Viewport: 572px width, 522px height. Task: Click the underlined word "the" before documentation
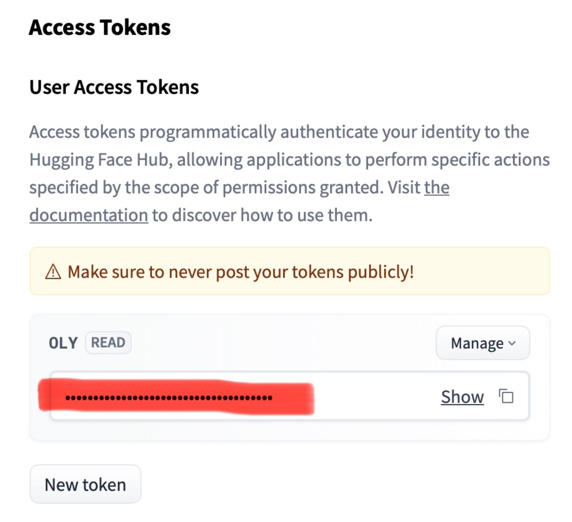click(437, 187)
